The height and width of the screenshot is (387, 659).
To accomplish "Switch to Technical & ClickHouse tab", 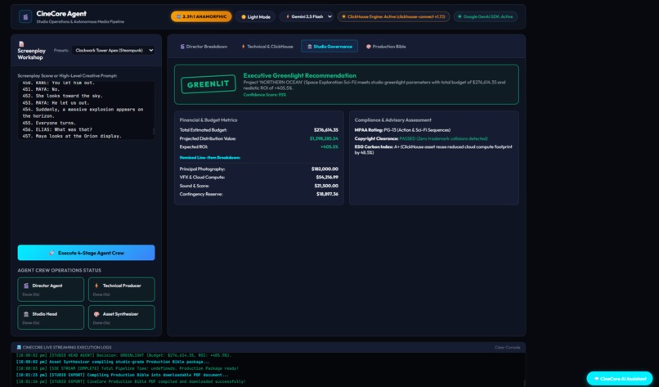I will 267,47.
